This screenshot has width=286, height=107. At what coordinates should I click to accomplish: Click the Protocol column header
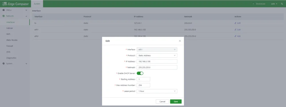point(87,17)
